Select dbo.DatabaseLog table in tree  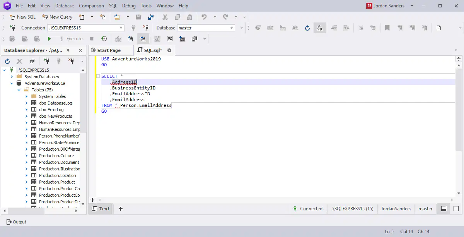point(55,103)
